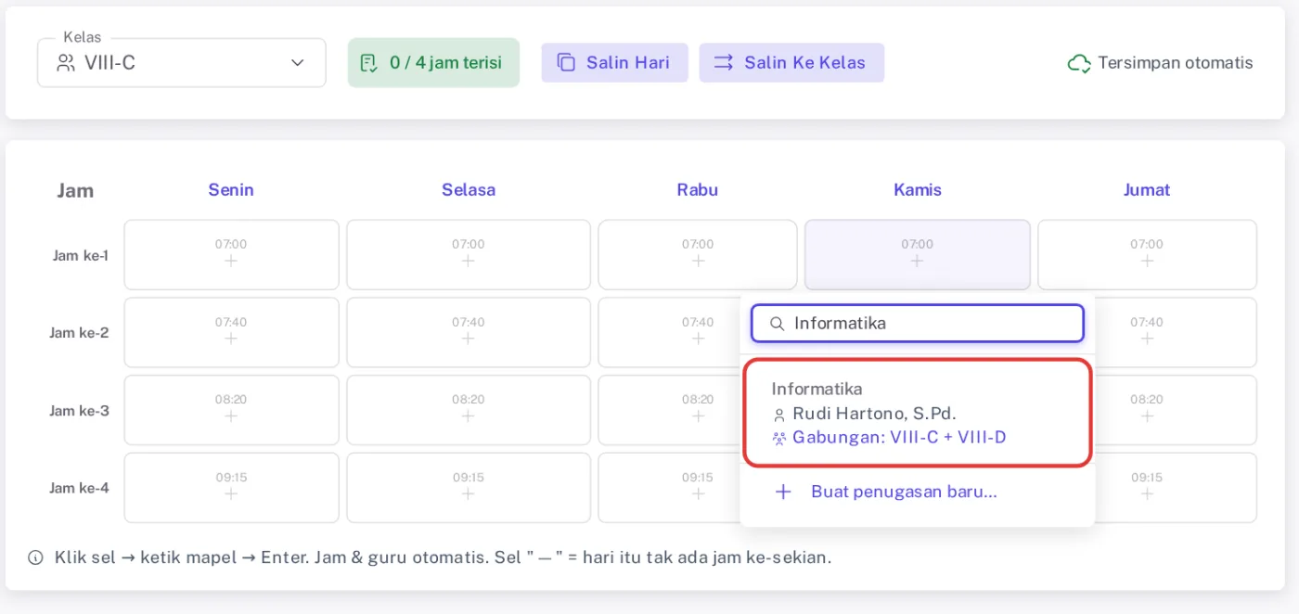Screen dimensions: 1299x614
Task: Add subject to Rabu Jam ke-2 cell
Action: click(x=670, y=333)
